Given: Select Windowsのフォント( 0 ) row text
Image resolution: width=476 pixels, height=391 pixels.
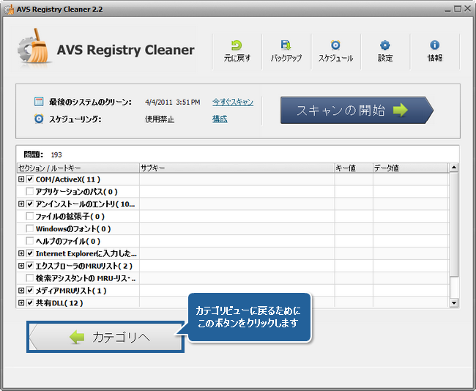Looking at the screenshot, I should [x=73, y=228].
